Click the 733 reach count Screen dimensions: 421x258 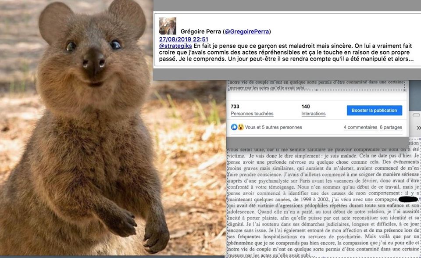[x=235, y=107]
